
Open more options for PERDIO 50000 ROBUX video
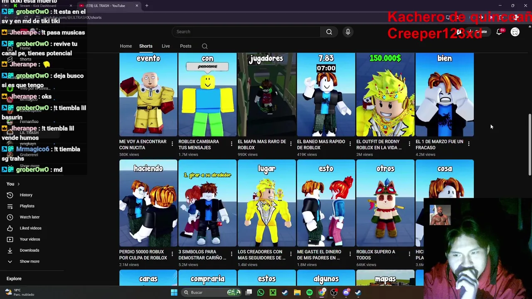(x=172, y=254)
